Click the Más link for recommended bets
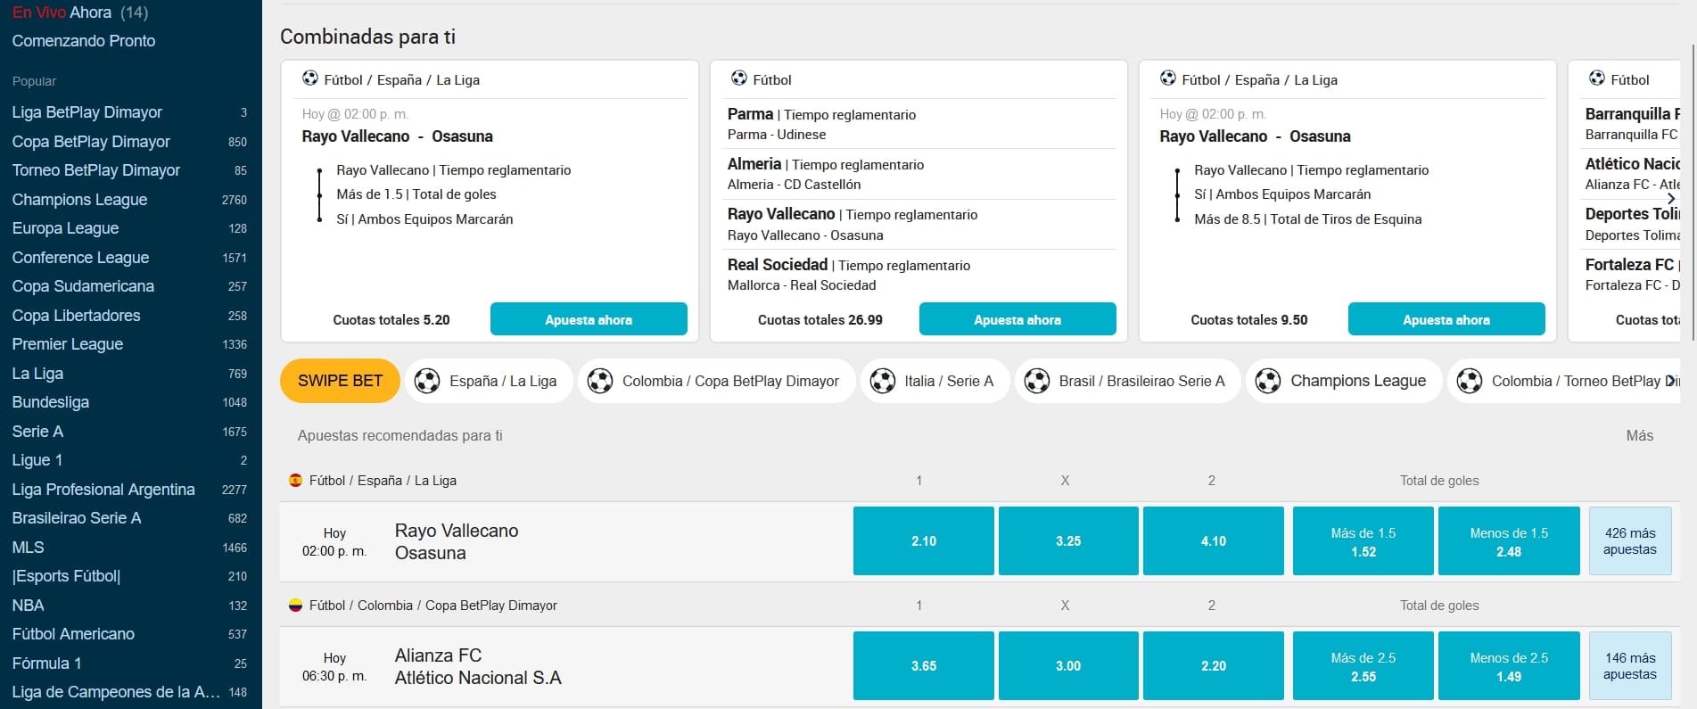 pos(1639,435)
